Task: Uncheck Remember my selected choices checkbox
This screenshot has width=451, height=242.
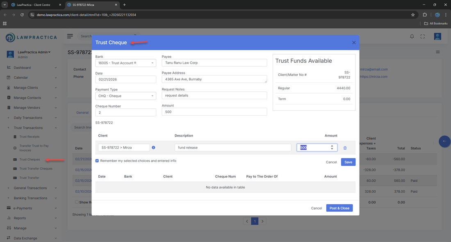Action: [x=97, y=161]
